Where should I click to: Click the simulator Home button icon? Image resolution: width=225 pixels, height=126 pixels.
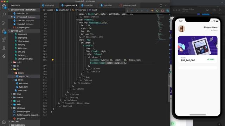pyautogui.click(x=207, y=10)
